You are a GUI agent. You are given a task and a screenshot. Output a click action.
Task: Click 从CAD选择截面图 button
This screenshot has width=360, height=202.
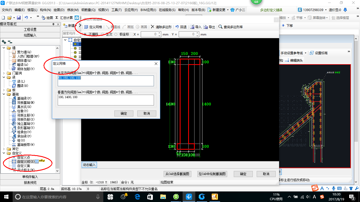[177, 174]
